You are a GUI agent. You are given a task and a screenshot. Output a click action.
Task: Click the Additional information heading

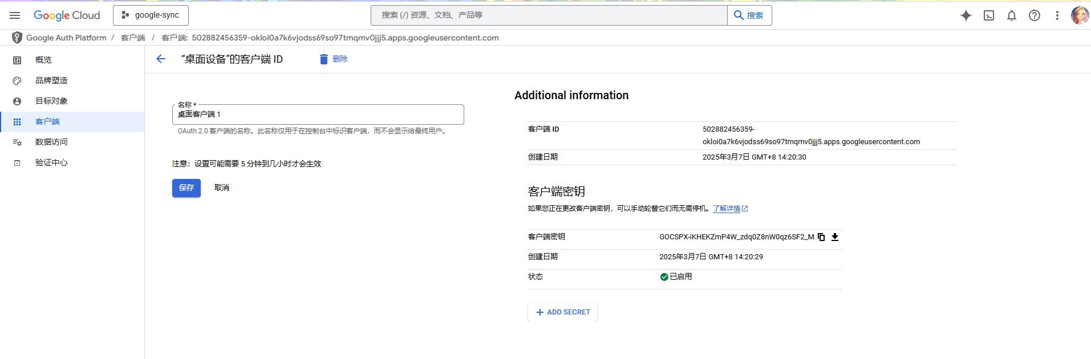tap(571, 95)
